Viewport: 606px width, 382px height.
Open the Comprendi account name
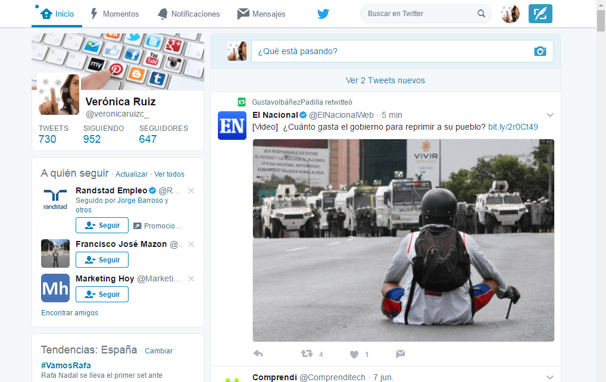tap(274, 377)
